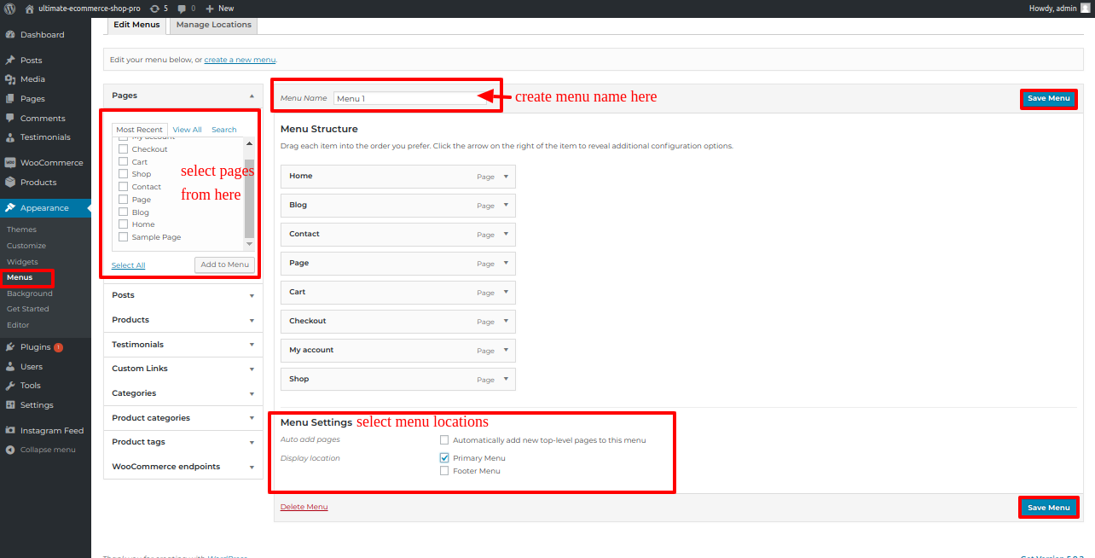Check the Sample Page checkbox
This screenshot has width=1095, height=558.
click(124, 237)
